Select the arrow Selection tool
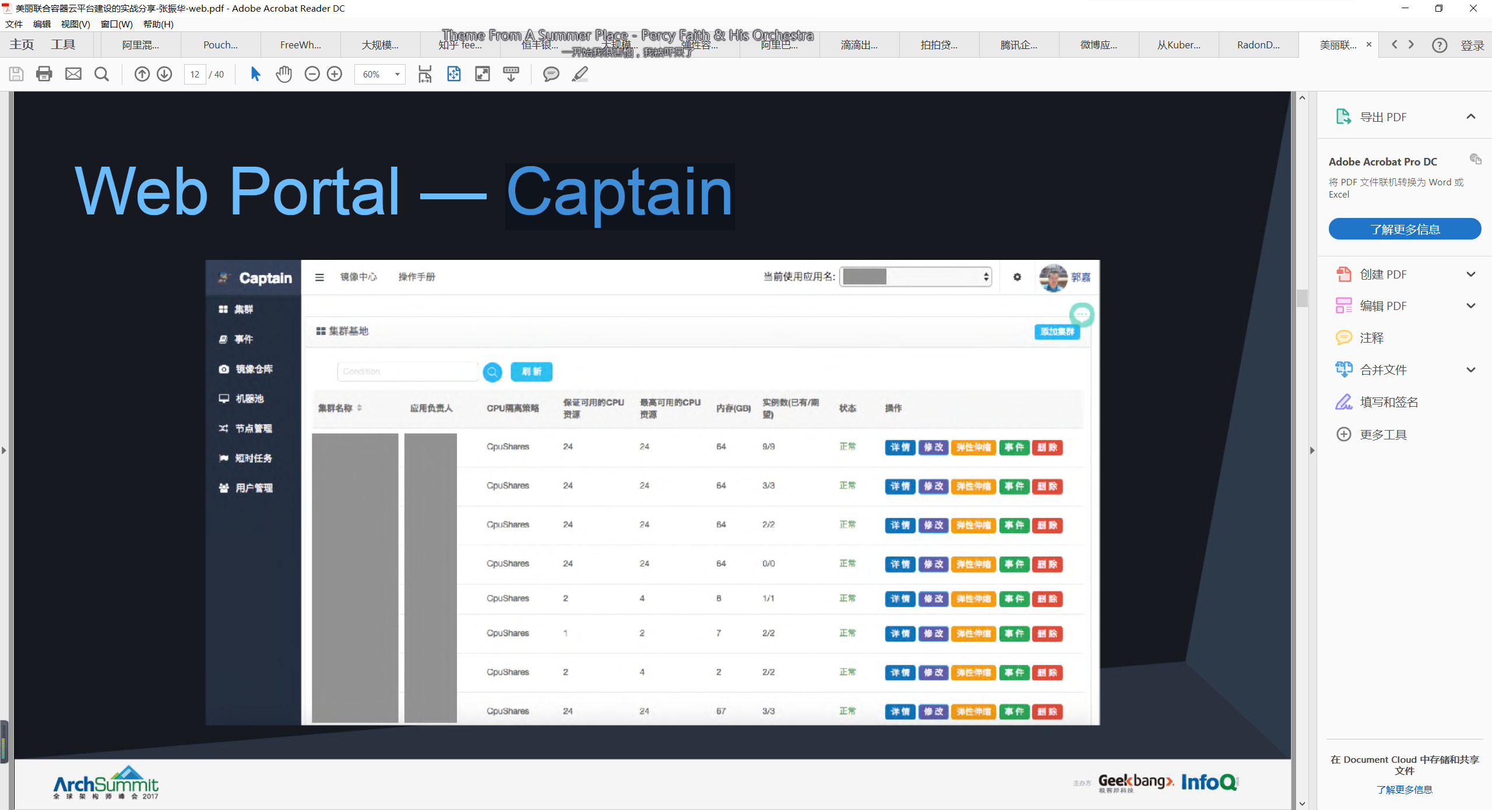The image size is (1492, 810). (x=255, y=74)
